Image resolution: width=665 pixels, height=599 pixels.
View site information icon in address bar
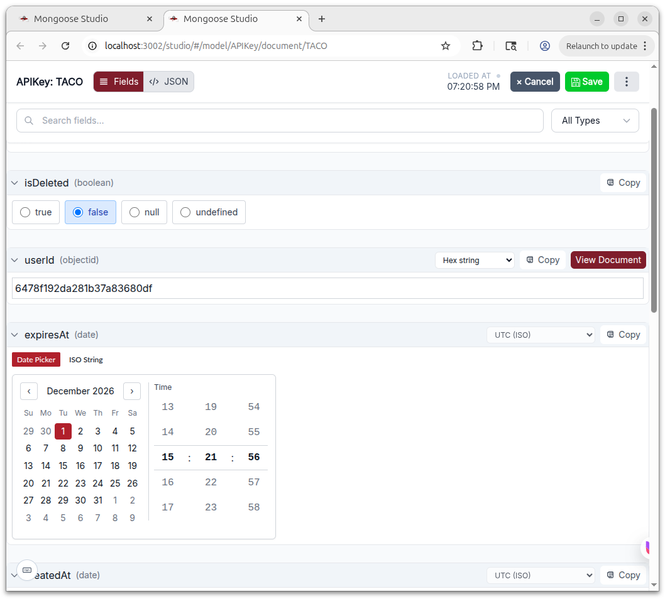92,46
